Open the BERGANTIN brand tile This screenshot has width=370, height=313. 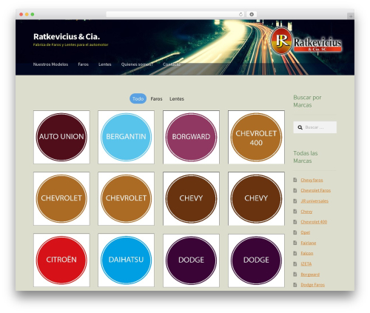pyautogui.click(x=126, y=137)
